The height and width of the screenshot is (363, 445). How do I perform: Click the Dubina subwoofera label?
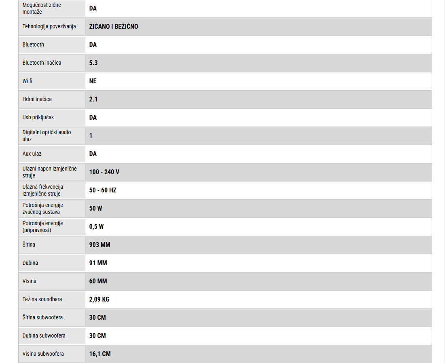(x=44, y=336)
